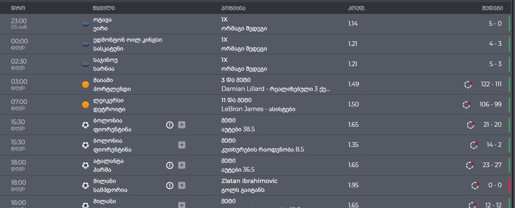This screenshot has height=208, width=515.
Task: Click the soccer ball icon for ატალანტა – პარმა
Action: (85, 165)
